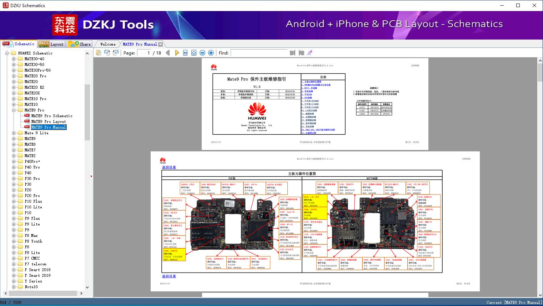Click the DZKJ Schematics title bar app icon
The height and width of the screenshot is (306, 543).
(5, 5)
